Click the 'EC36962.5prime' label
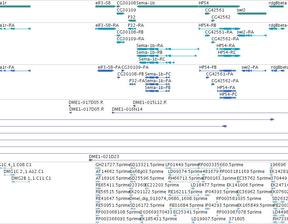 [x=254, y=192]
